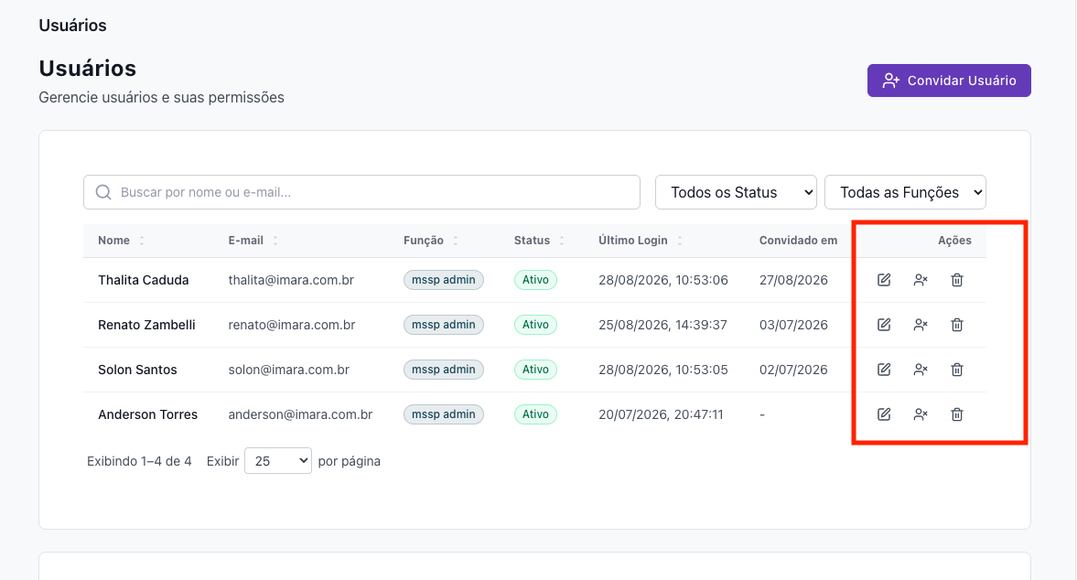Select the name Anderson Torres

[147, 414]
